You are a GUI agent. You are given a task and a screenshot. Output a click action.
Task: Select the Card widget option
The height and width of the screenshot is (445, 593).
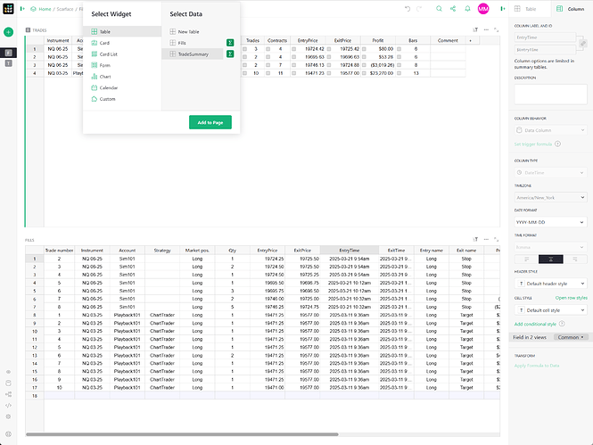pos(122,43)
